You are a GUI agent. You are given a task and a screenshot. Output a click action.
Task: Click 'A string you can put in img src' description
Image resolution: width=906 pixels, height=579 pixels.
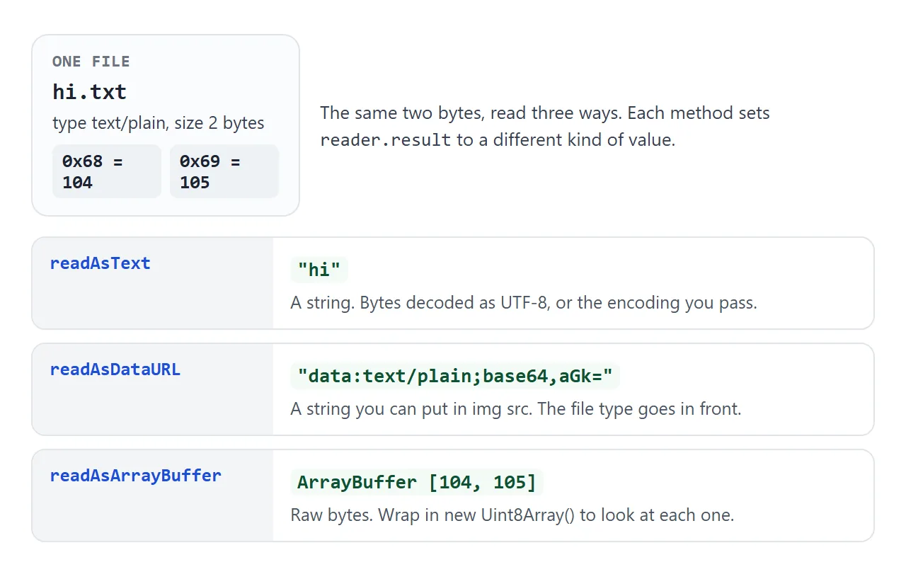tap(516, 409)
